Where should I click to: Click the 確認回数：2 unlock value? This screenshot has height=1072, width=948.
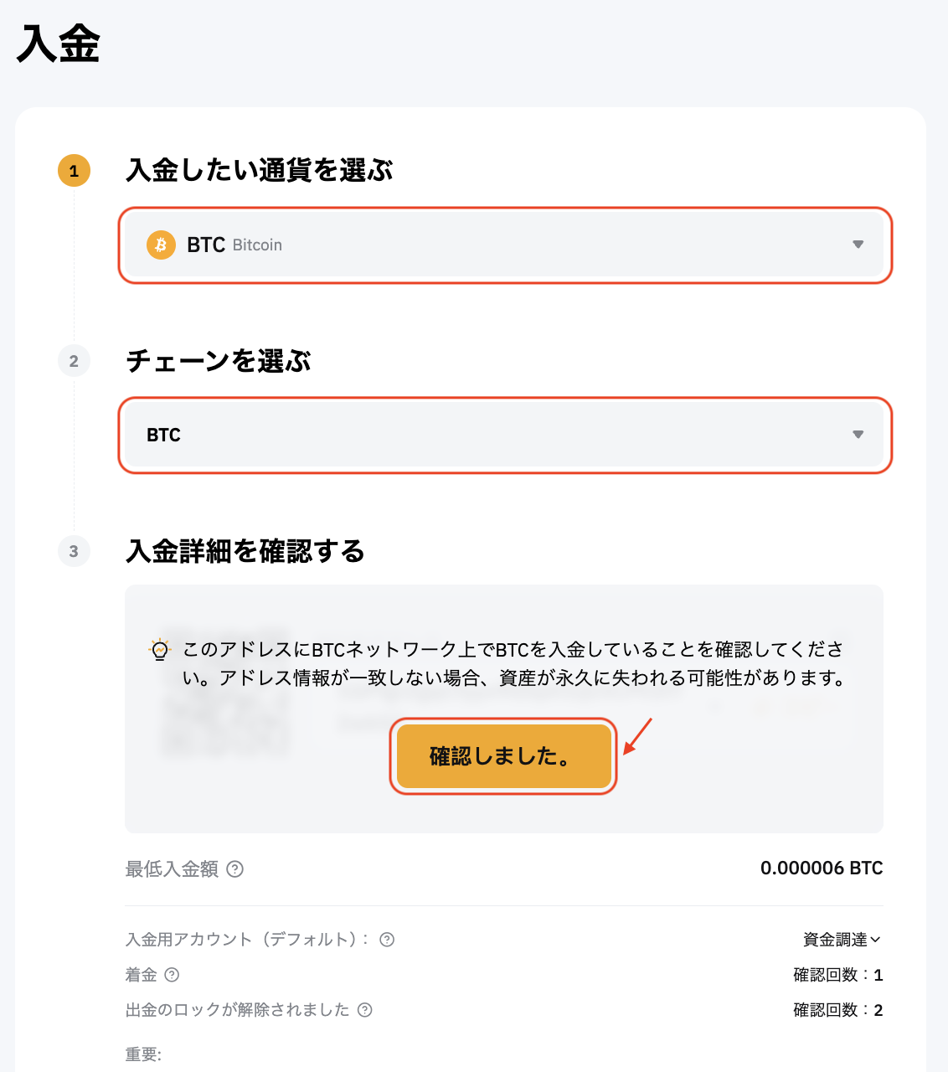(x=838, y=1010)
